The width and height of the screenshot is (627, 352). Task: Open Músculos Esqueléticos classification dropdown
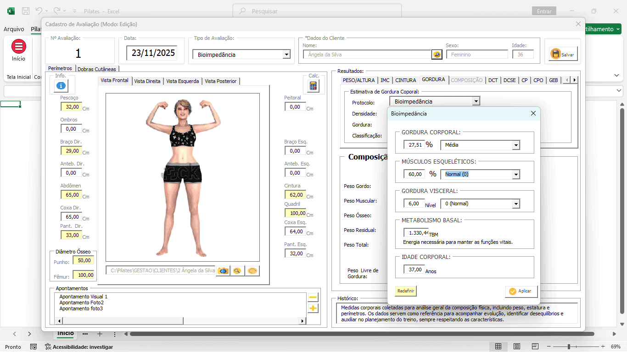tap(516, 174)
